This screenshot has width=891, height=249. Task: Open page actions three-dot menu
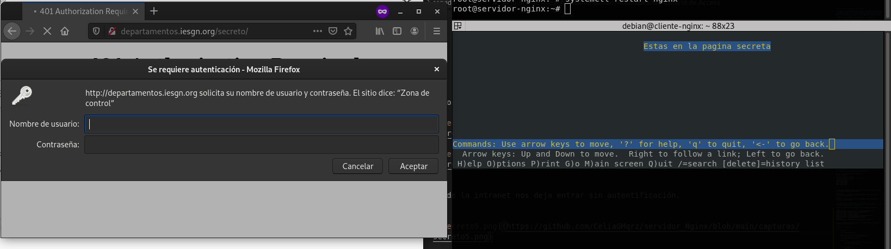pos(318,31)
